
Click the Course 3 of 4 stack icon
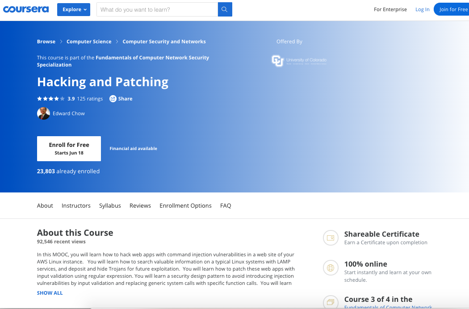click(x=331, y=302)
